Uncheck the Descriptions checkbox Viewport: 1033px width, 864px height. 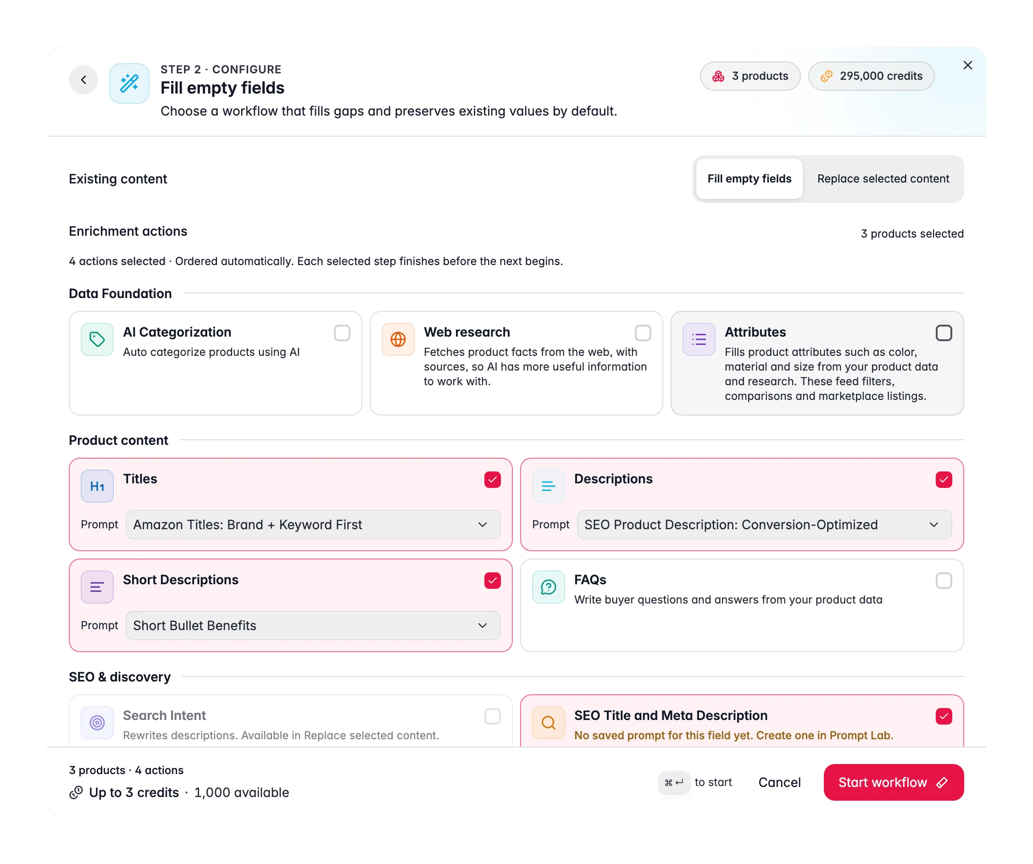point(944,480)
